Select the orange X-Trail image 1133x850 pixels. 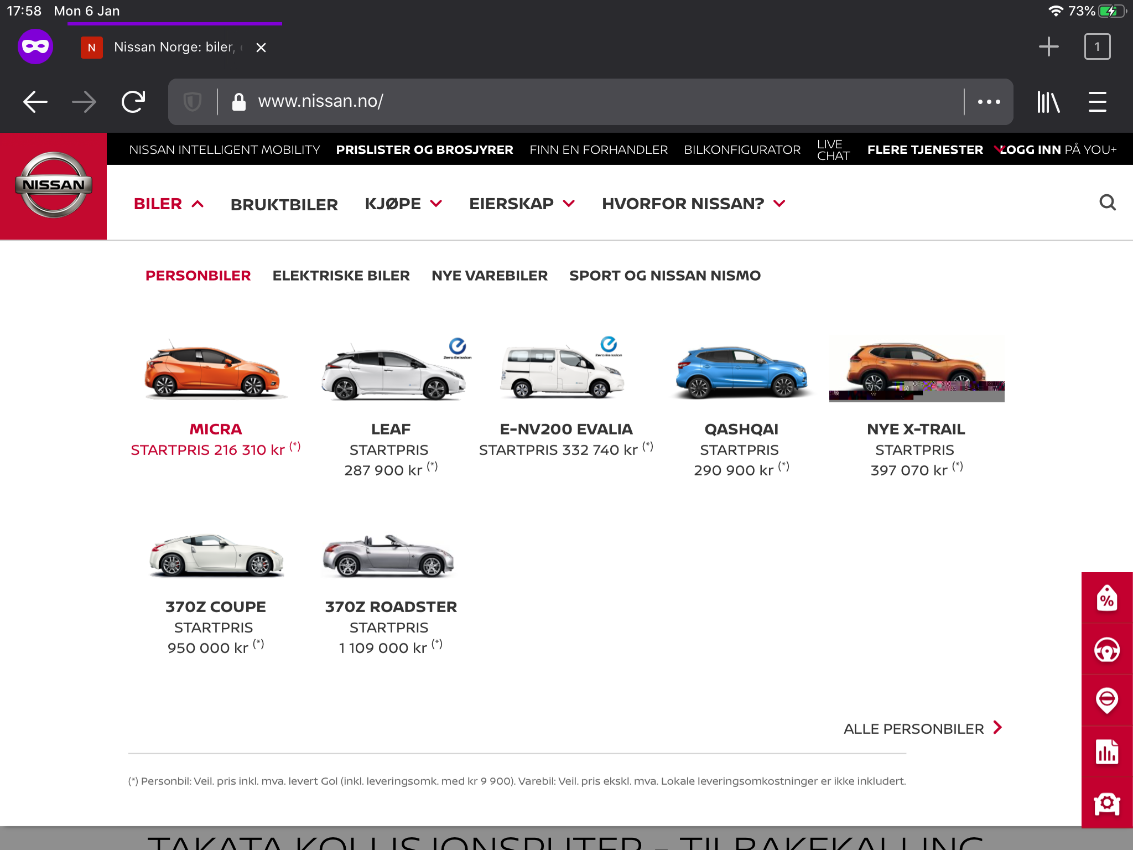click(x=917, y=370)
